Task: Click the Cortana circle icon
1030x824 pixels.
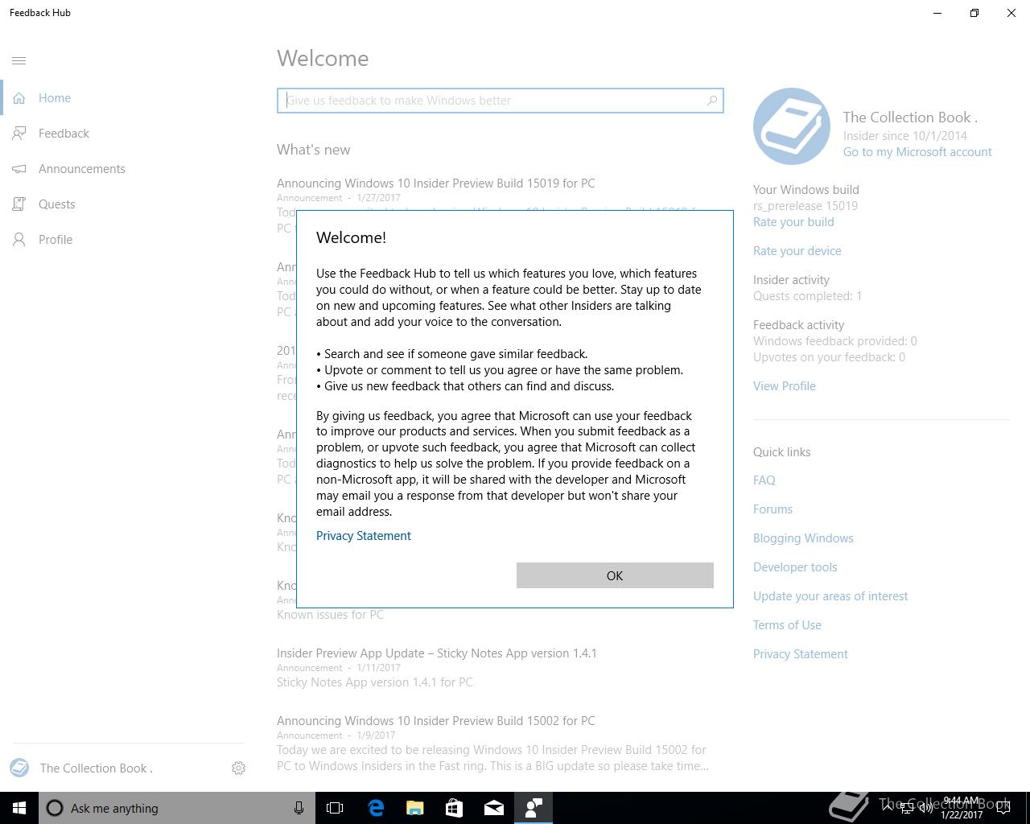Action: (55, 808)
